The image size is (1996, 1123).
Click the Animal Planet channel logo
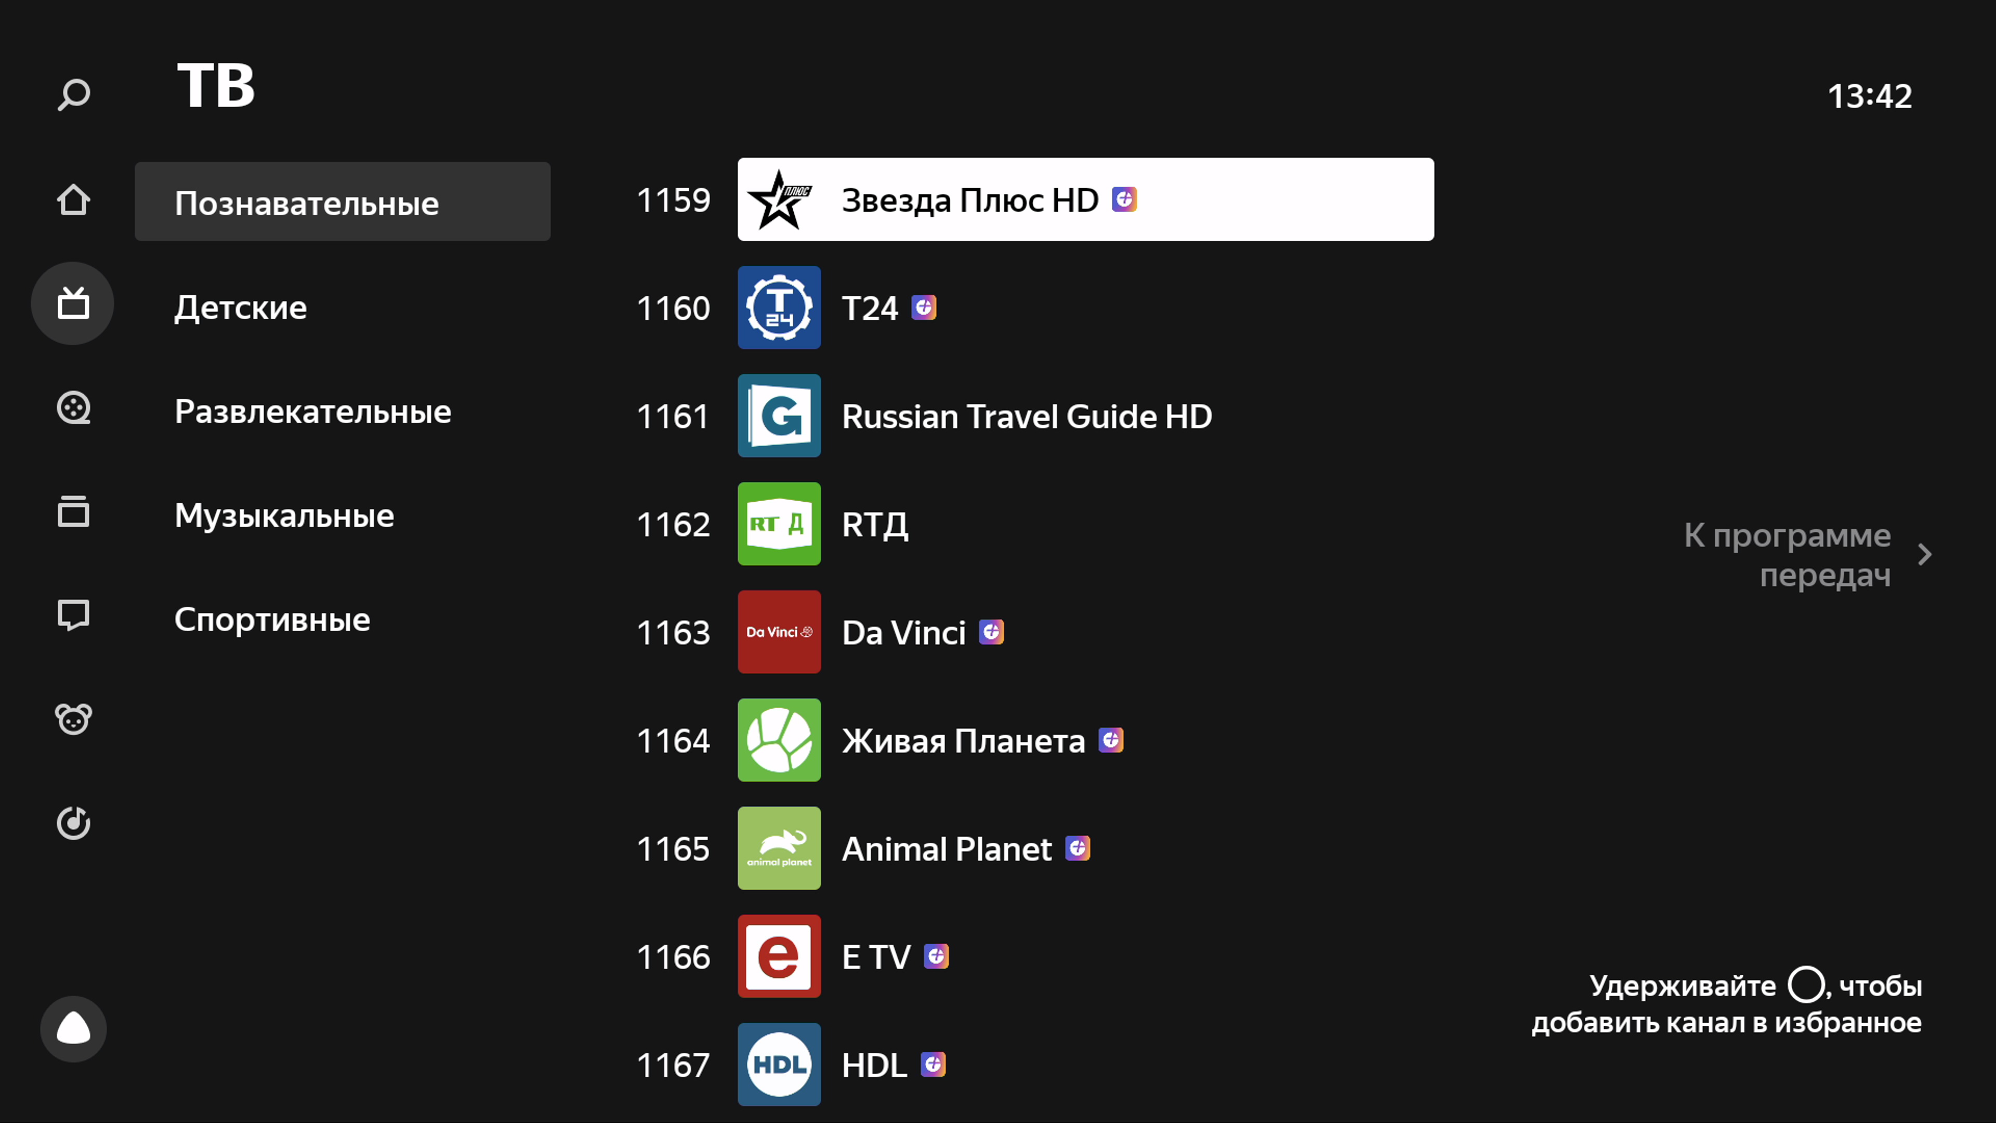pyautogui.click(x=779, y=848)
